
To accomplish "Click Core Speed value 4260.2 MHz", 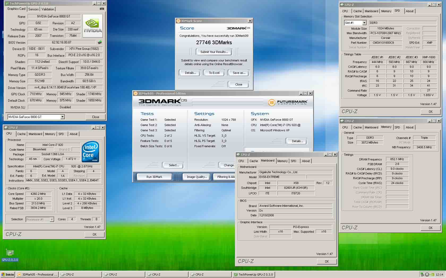I will click(38, 194).
